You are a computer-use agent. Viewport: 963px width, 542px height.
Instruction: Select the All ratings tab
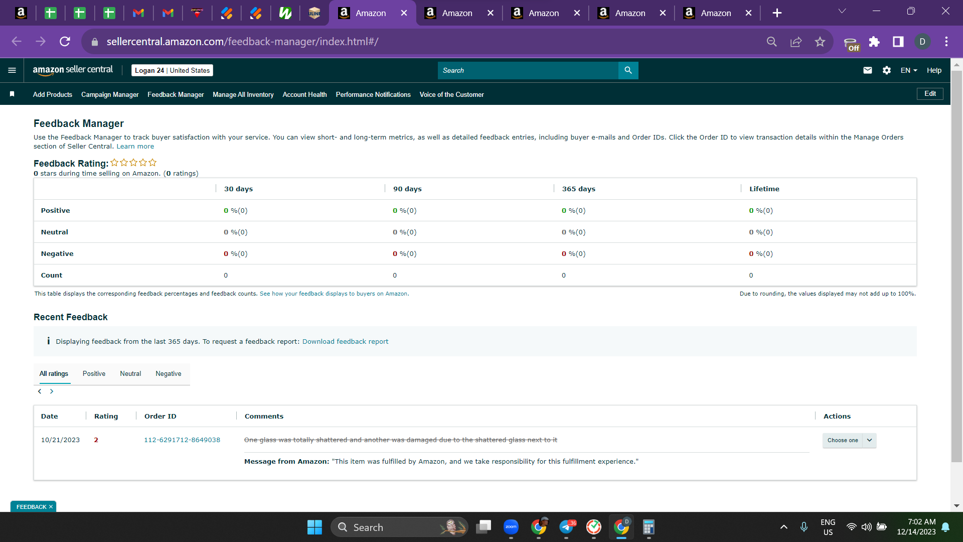tap(54, 374)
